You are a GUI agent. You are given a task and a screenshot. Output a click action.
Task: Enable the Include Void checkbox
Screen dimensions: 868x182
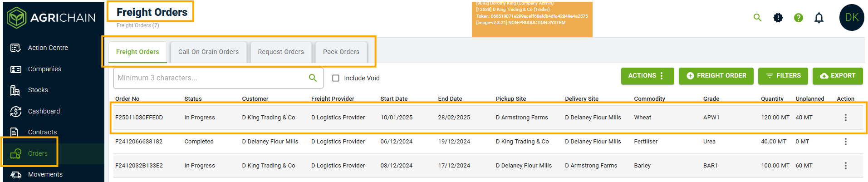pos(336,78)
